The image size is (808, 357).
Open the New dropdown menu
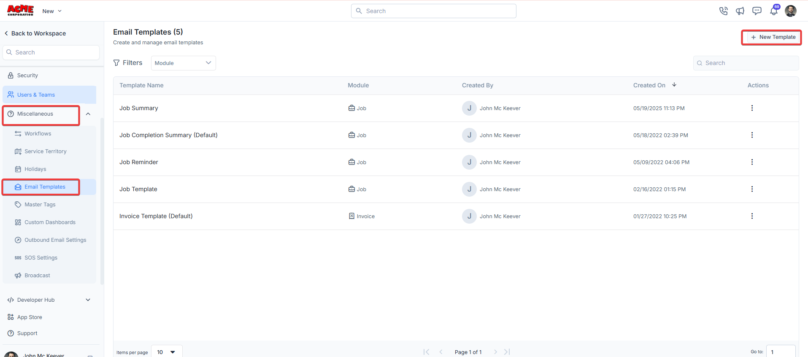click(52, 11)
